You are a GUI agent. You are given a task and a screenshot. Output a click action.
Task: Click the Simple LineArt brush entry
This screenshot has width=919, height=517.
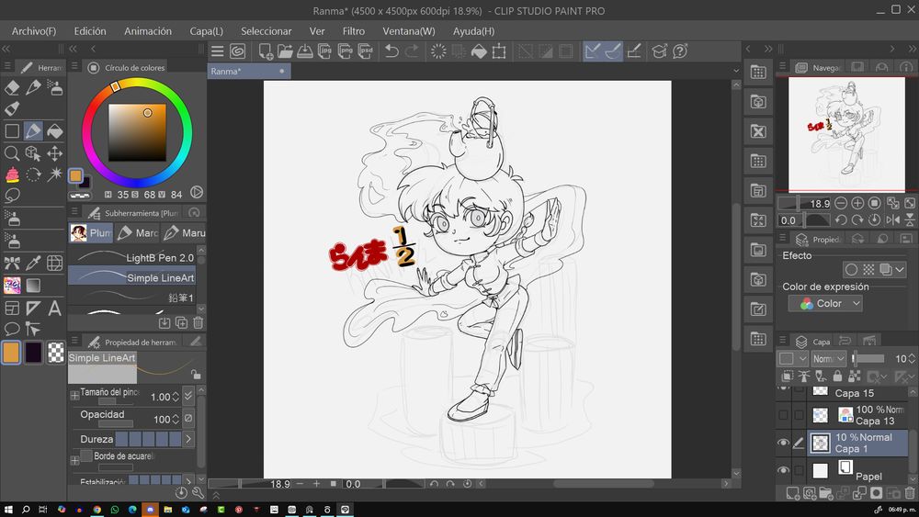(x=131, y=277)
